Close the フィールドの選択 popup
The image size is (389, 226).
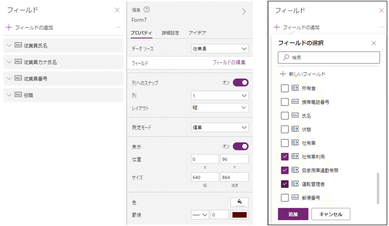click(x=374, y=43)
